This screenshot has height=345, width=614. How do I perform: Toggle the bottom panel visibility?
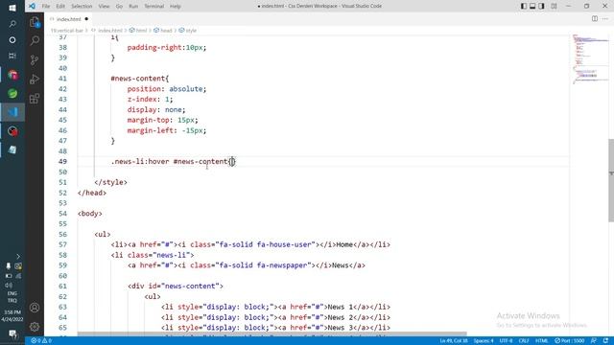coord(532,6)
